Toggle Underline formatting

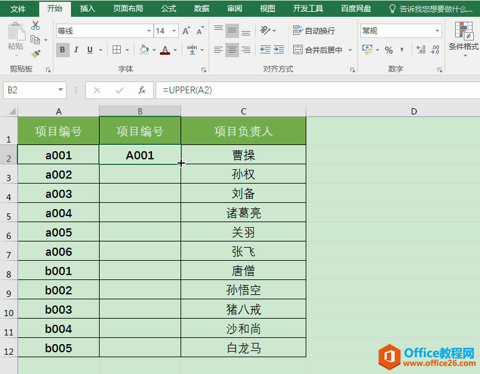90,50
